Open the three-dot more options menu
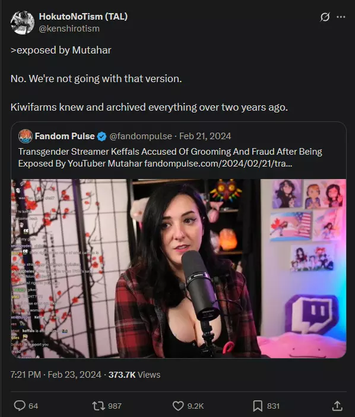Image resolution: width=355 pixels, height=417 pixels. tap(341, 17)
